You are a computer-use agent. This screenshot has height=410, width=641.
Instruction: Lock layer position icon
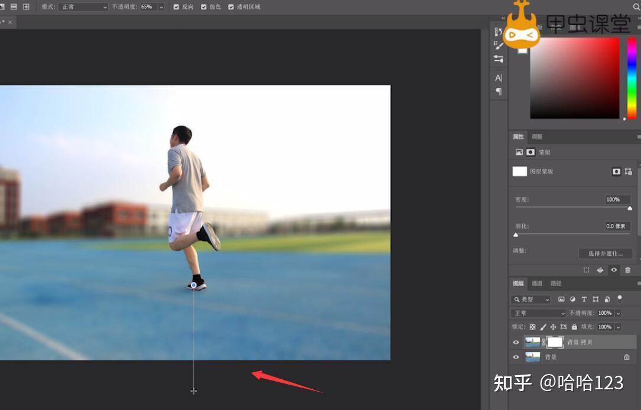[x=553, y=327]
